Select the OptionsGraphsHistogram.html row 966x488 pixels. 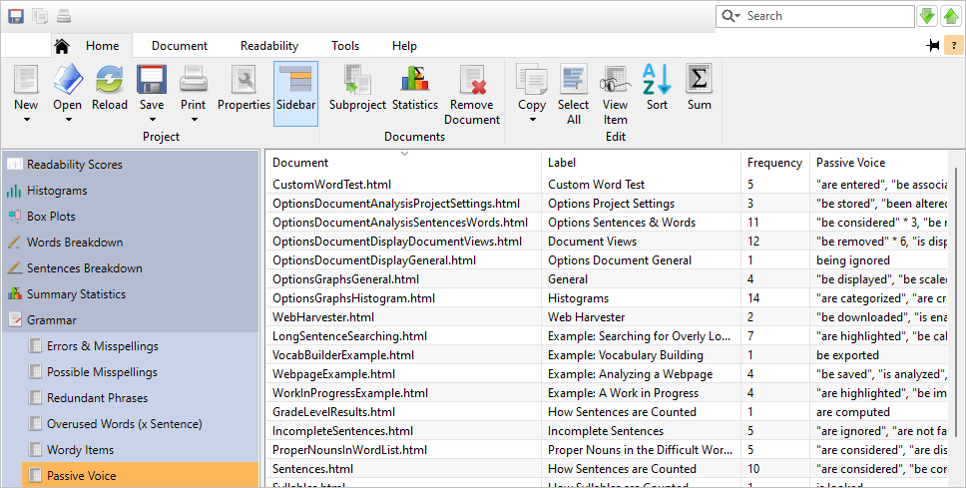tap(608, 298)
